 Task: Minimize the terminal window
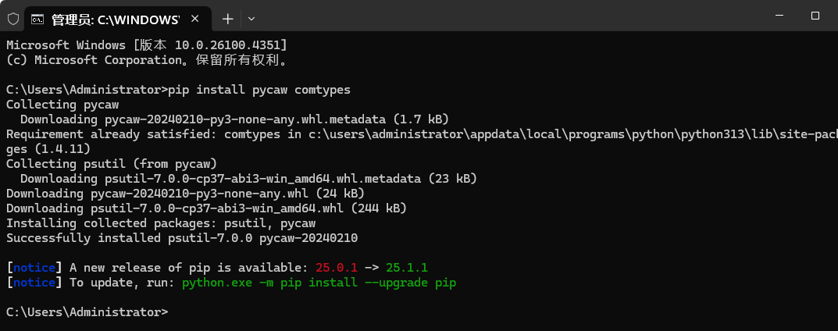tap(780, 16)
